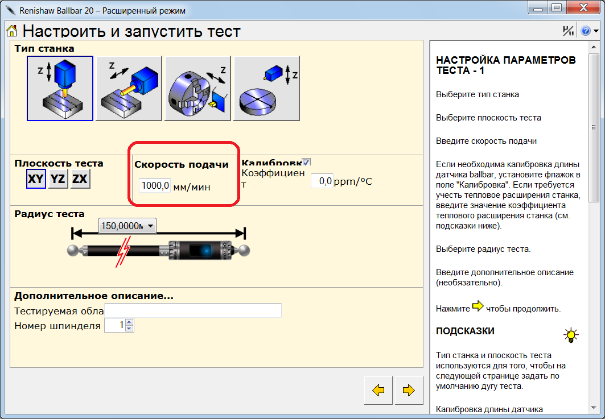605x419 pixels.
Task: Open the test radius 150,0000 dropdown
Action: [x=127, y=226]
